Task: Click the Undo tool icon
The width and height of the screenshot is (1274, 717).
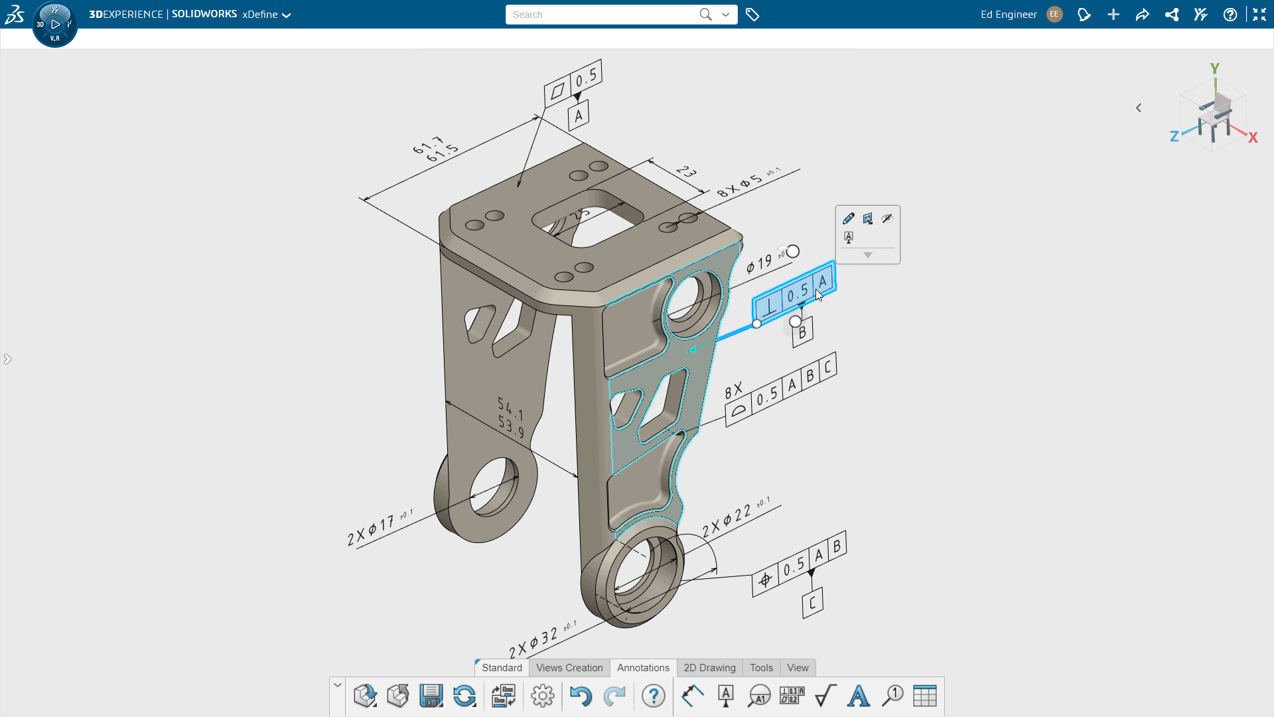Action: coord(580,695)
